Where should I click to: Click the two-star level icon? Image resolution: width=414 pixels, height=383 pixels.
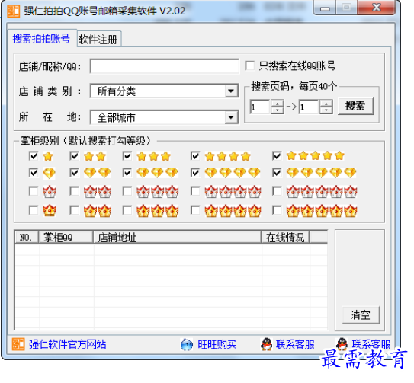pyautogui.click(x=95, y=156)
